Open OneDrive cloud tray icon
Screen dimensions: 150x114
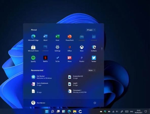coord(101,111)
